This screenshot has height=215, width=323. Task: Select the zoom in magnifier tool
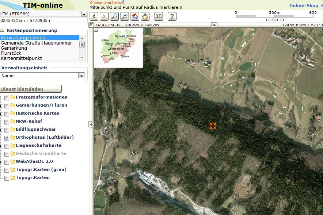point(114,16)
